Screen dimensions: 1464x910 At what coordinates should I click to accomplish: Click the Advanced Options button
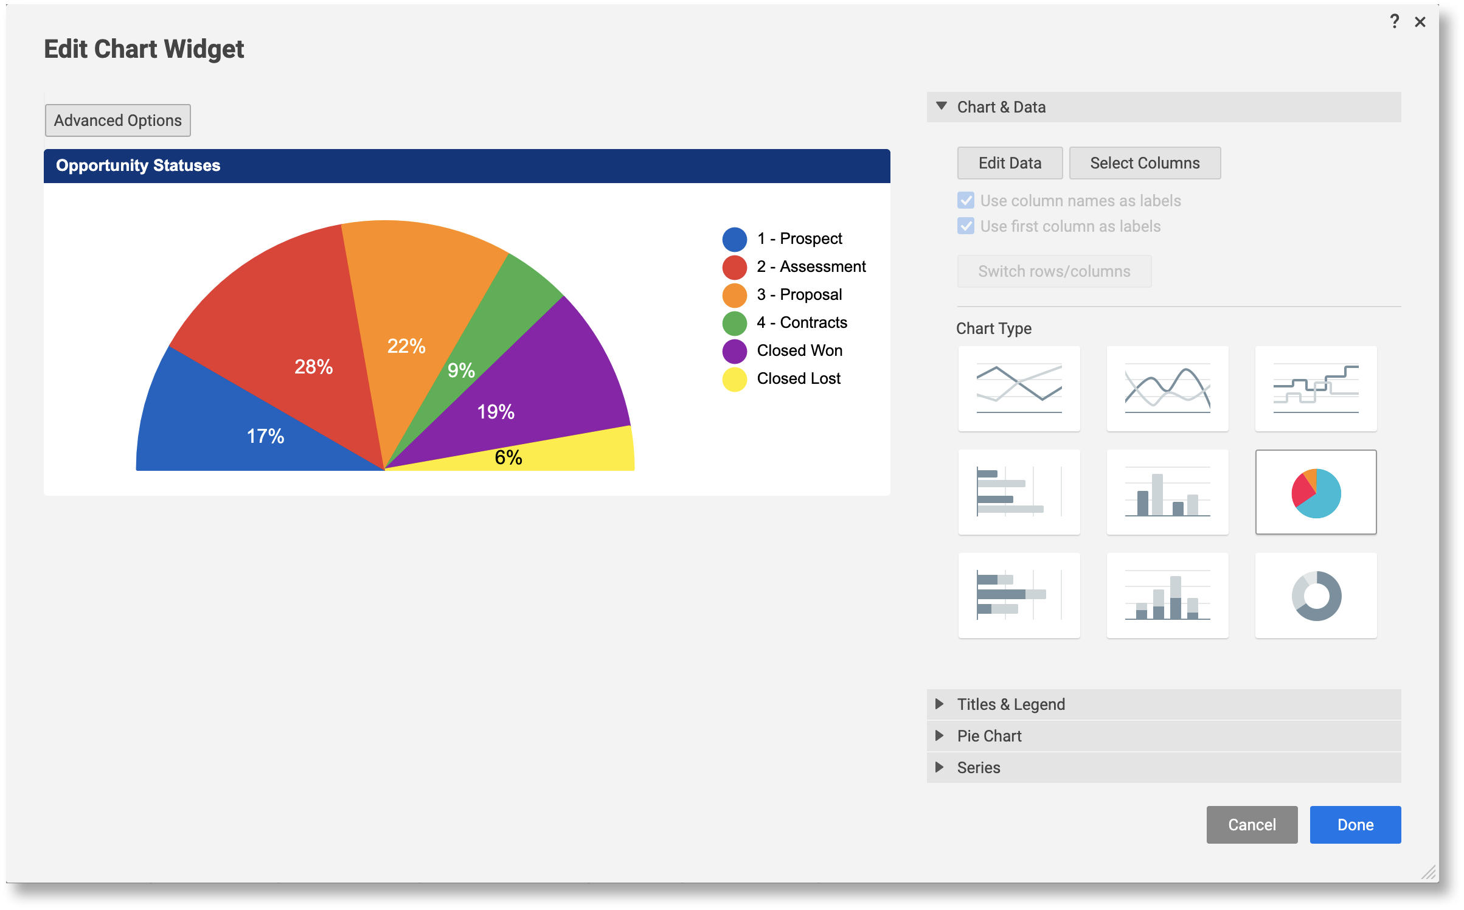(x=117, y=119)
